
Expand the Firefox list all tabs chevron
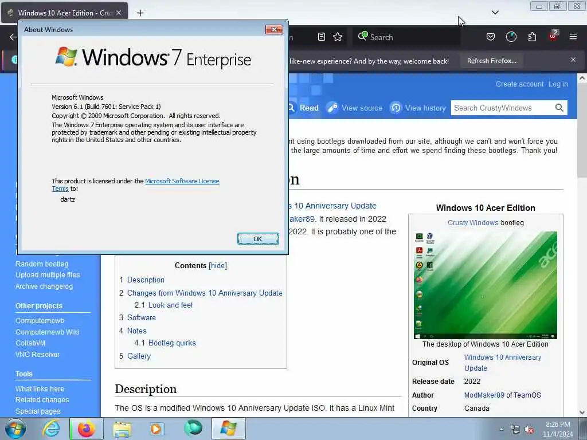pyautogui.click(x=495, y=13)
